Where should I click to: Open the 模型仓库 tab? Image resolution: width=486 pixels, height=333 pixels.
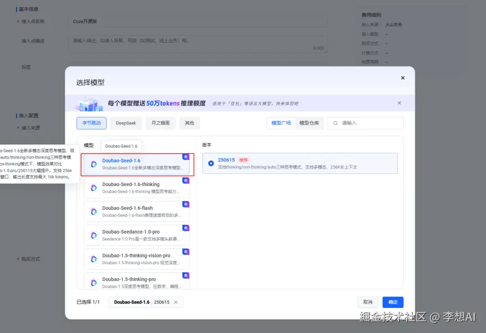[x=309, y=123]
